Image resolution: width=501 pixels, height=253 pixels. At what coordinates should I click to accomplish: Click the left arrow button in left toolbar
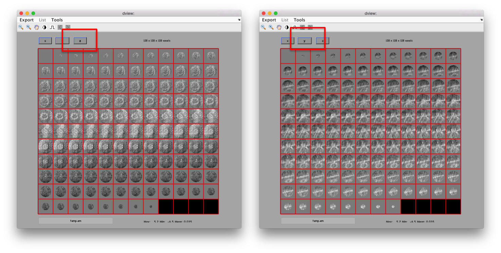pos(60,27)
